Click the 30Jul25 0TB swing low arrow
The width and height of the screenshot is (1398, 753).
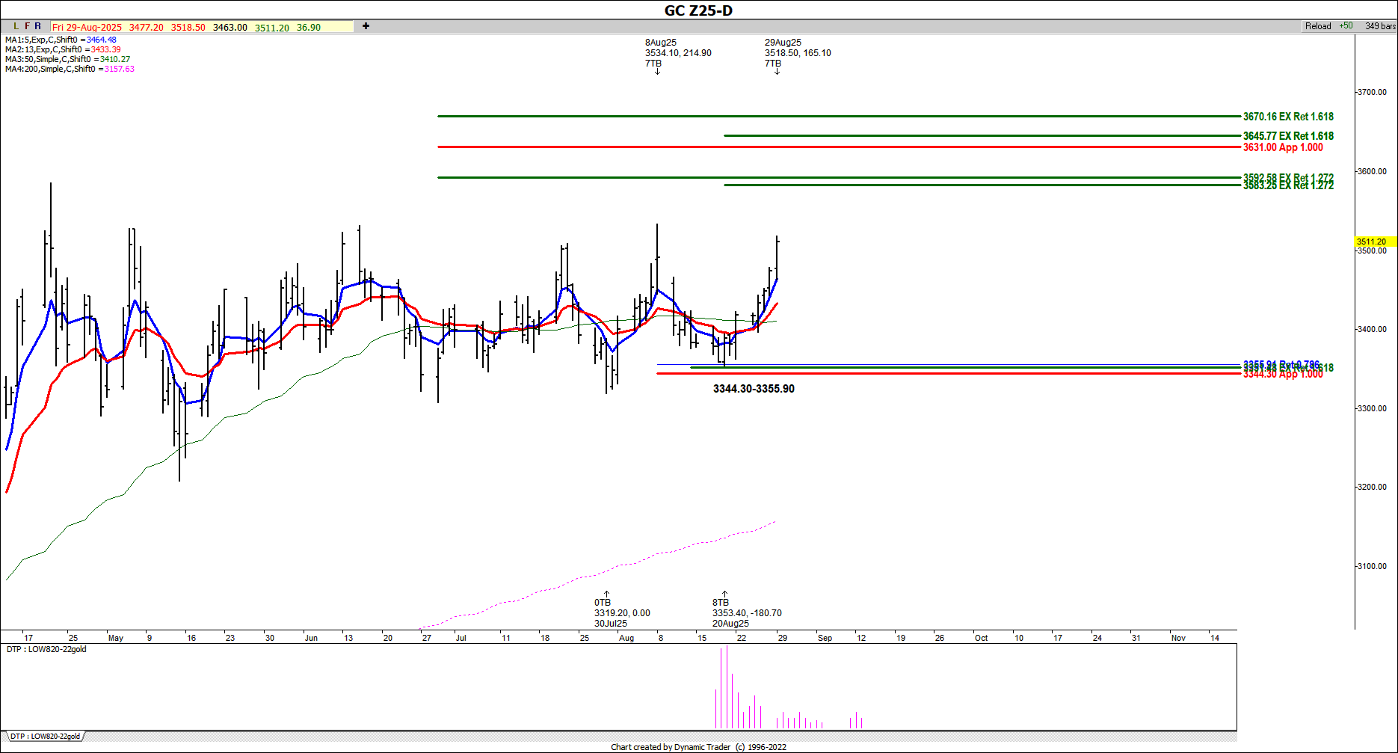[x=606, y=594]
